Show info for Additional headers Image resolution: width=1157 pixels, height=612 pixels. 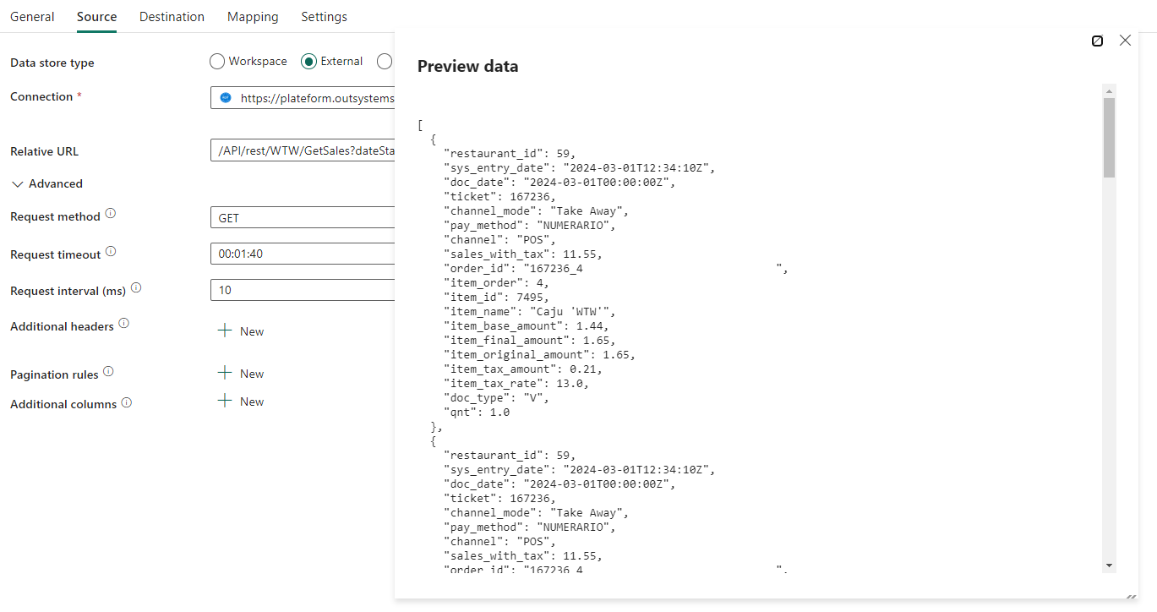point(123,324)
